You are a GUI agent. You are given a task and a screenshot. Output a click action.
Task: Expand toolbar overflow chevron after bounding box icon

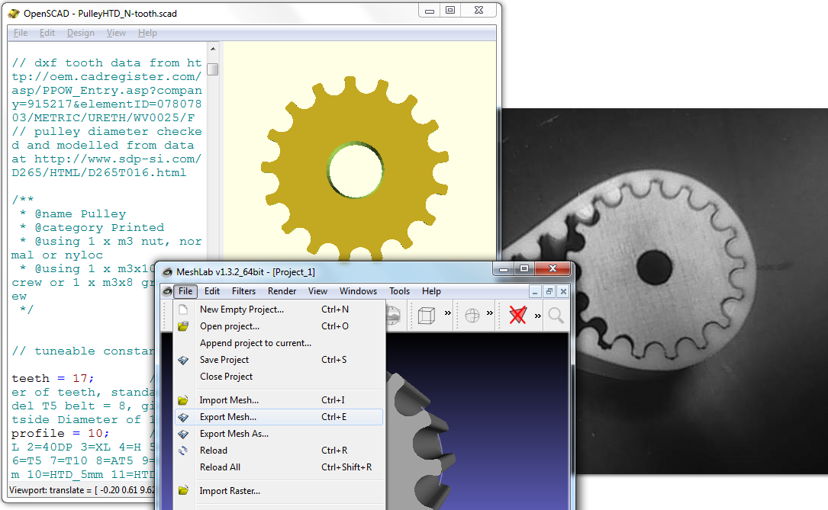tap(448, 313)
